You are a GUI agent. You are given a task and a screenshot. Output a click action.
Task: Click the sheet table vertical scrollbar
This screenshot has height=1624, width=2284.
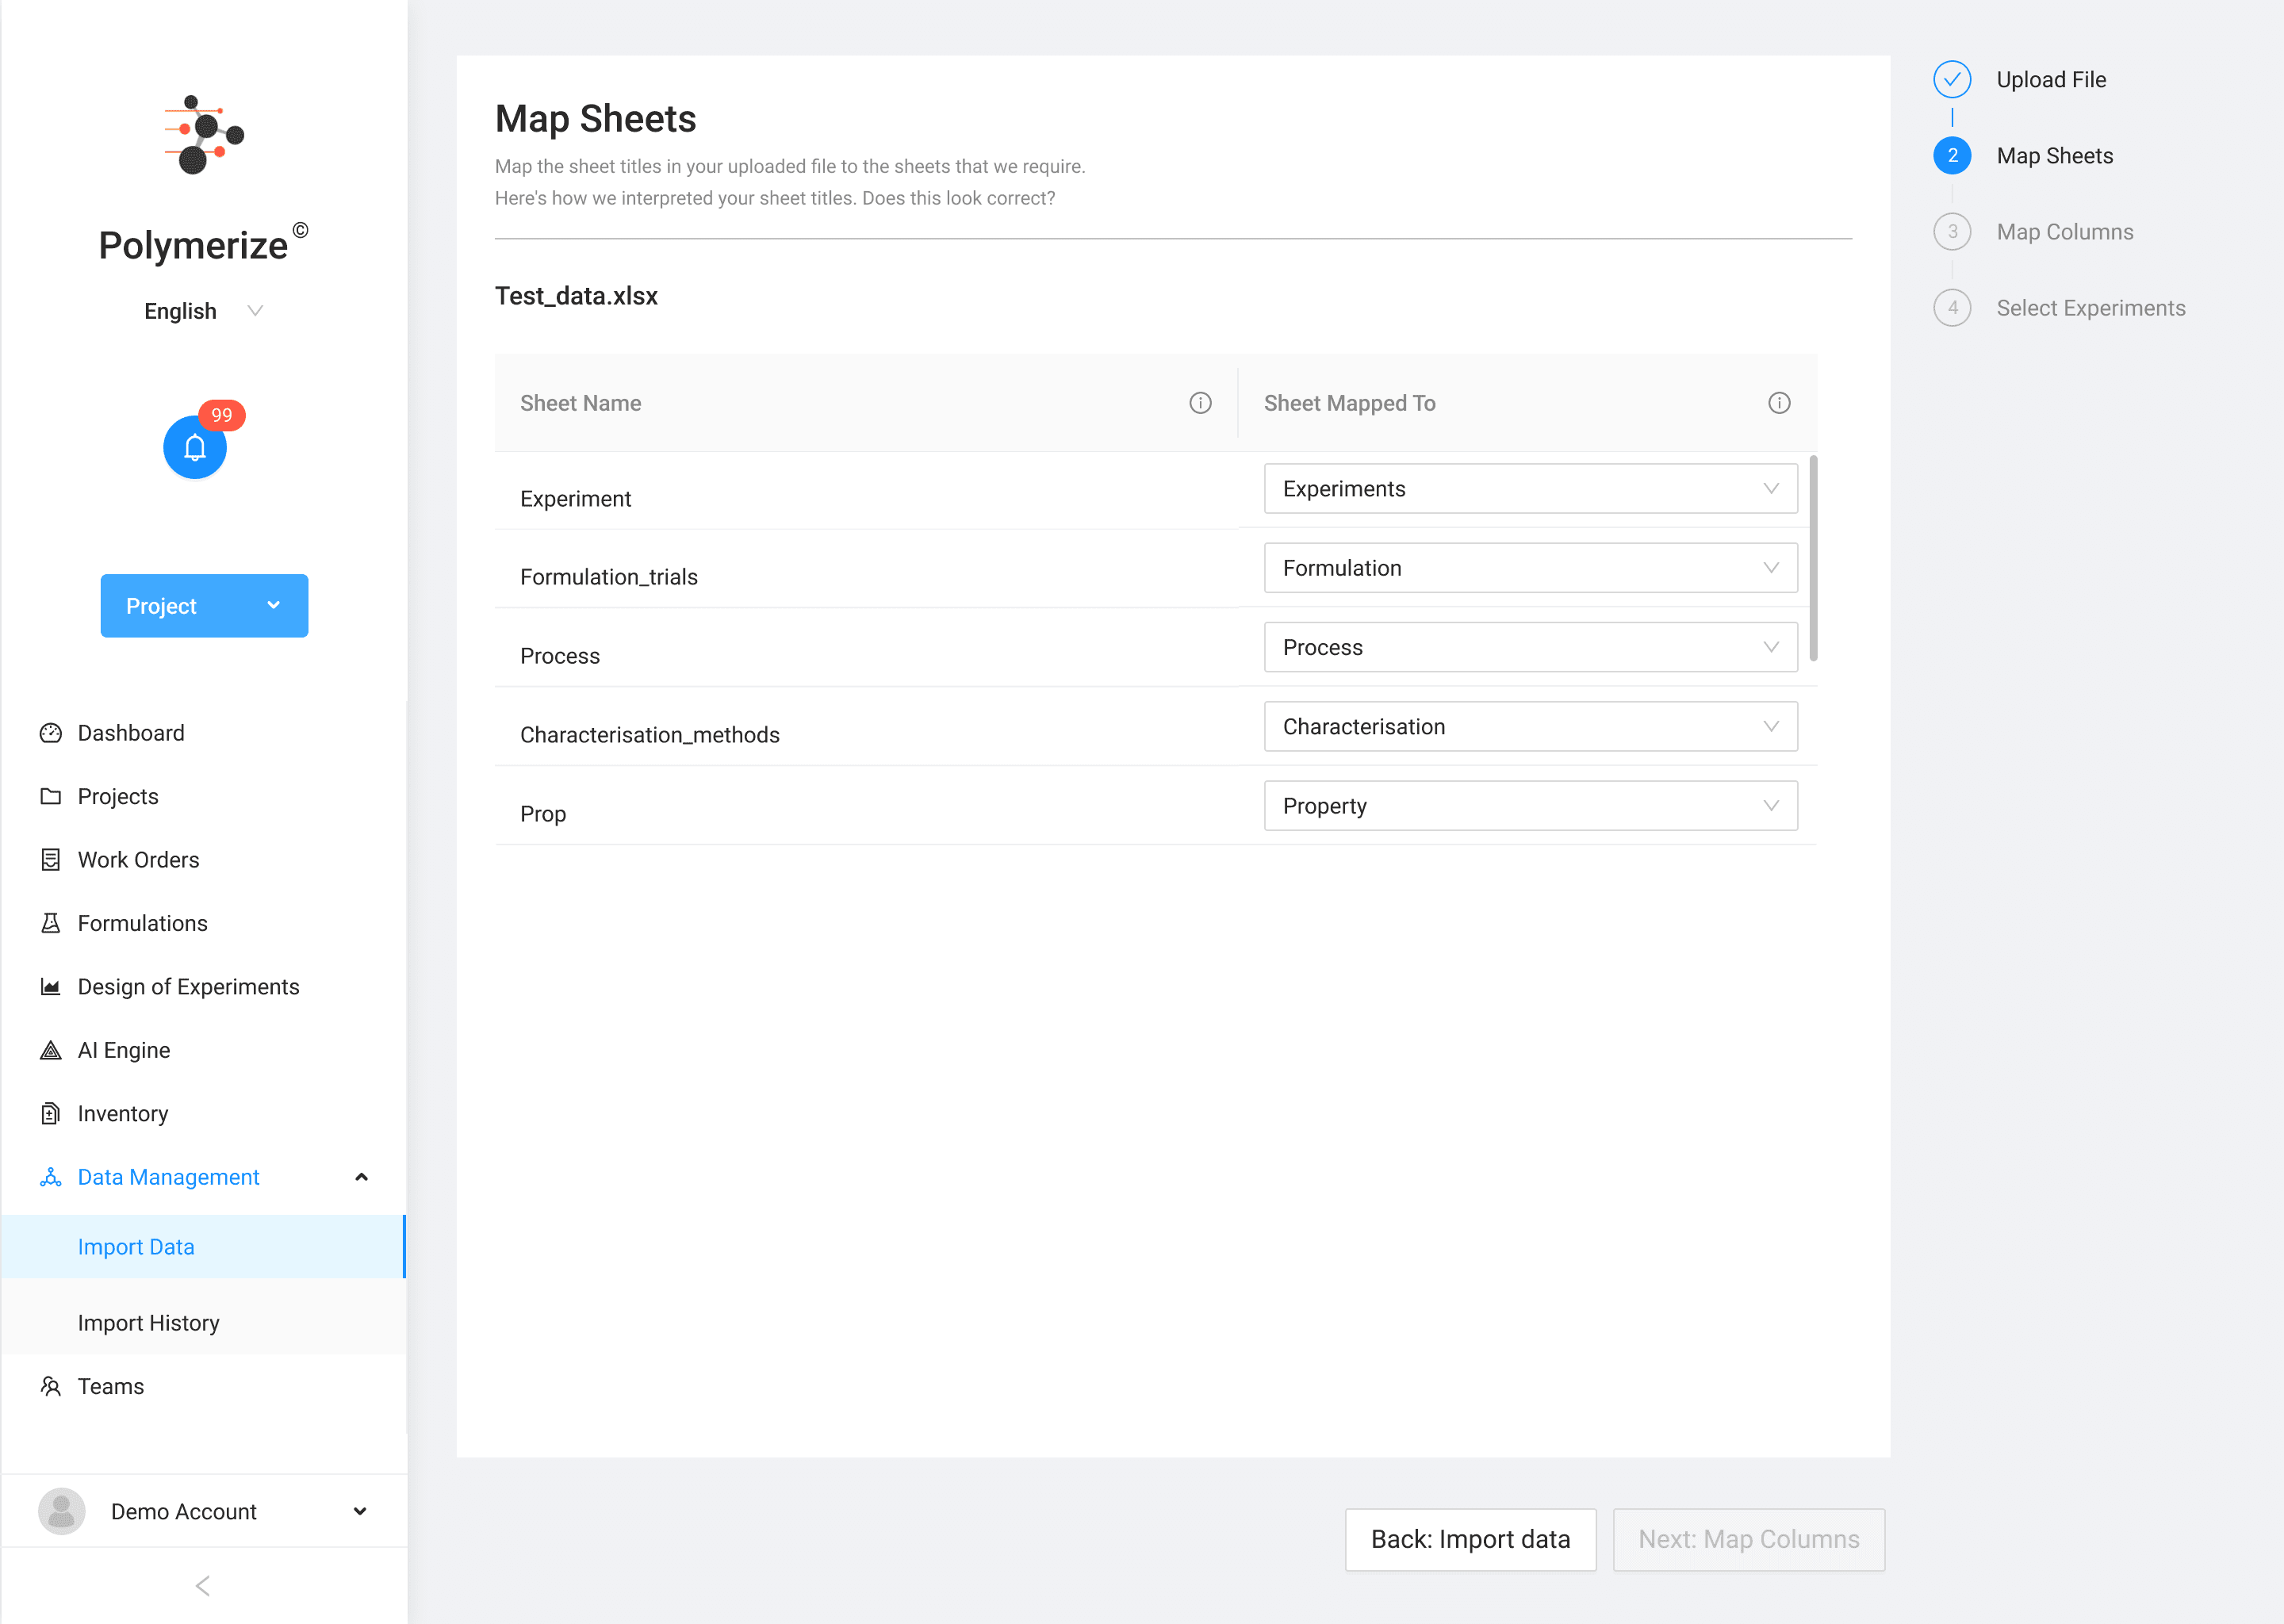(1812, 558)
